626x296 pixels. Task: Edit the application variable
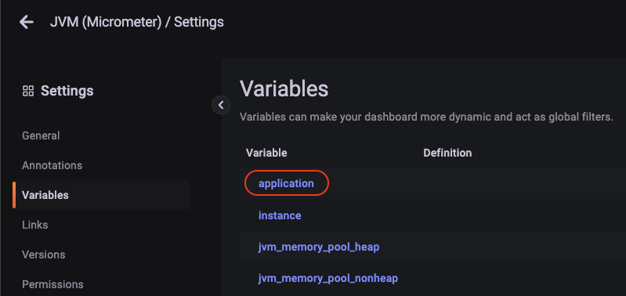[286, 183]
